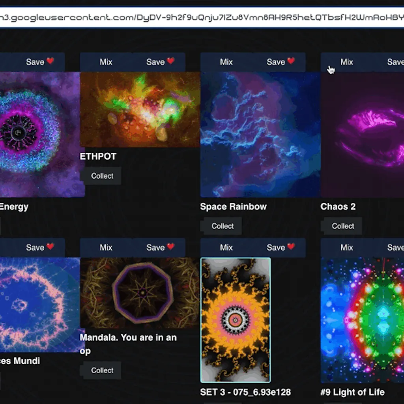Click the heart icon on the Mandala artwork
404x404 pixels.
pyautogui.click(x=171, y=247)
